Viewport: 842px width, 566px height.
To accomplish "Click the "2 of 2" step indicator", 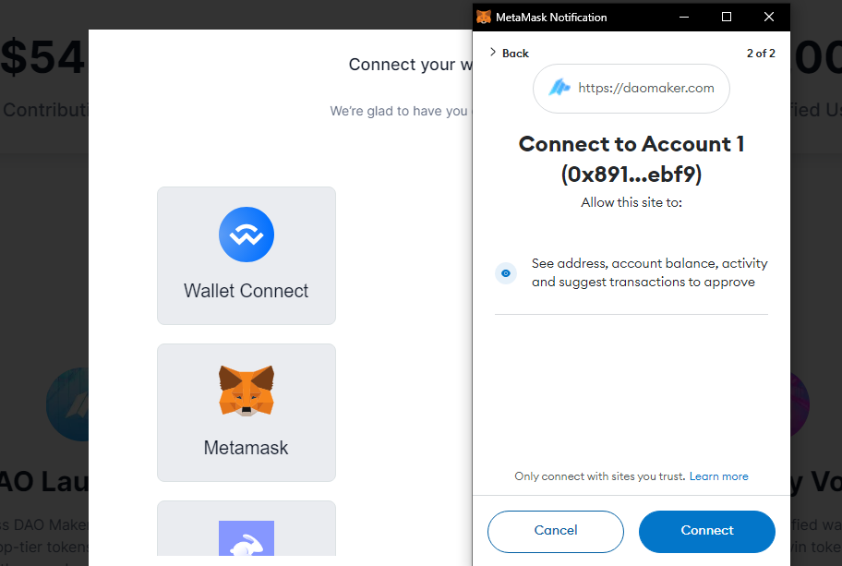I will [761, 54].
